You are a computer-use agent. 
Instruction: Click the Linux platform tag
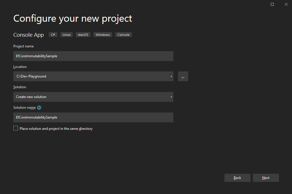coord(66,35)
